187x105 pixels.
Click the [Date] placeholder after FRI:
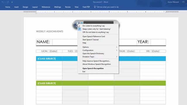tap(155, 51)
